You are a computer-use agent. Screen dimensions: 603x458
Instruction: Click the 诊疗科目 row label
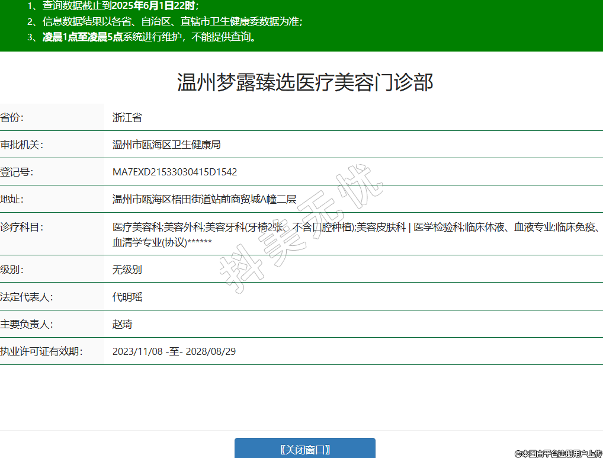22,227
